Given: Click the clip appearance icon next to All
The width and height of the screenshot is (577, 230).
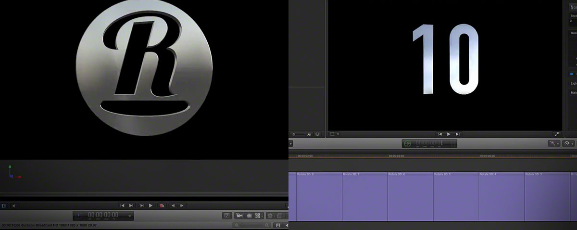Looking at the screenshot, I should (317, 134).
